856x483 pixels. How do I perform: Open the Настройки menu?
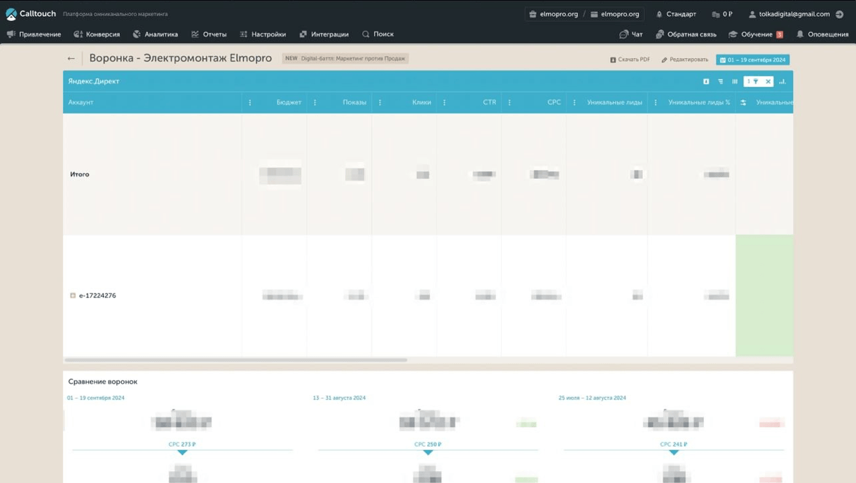(x=263, y=34)
